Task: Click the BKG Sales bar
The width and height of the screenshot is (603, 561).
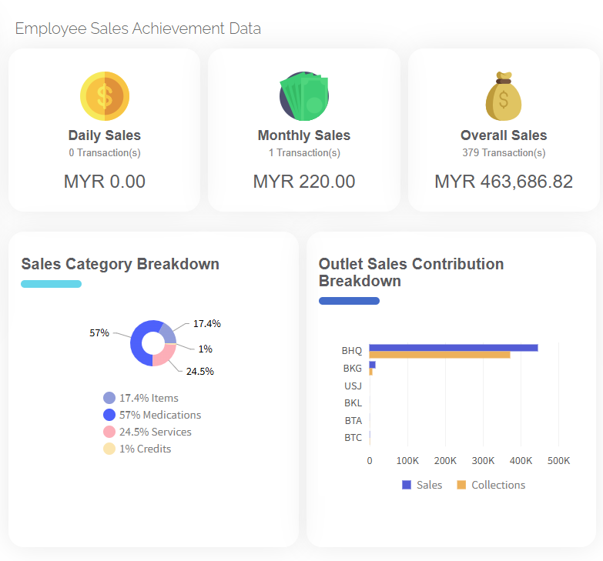Action: [x=373, y=365]
